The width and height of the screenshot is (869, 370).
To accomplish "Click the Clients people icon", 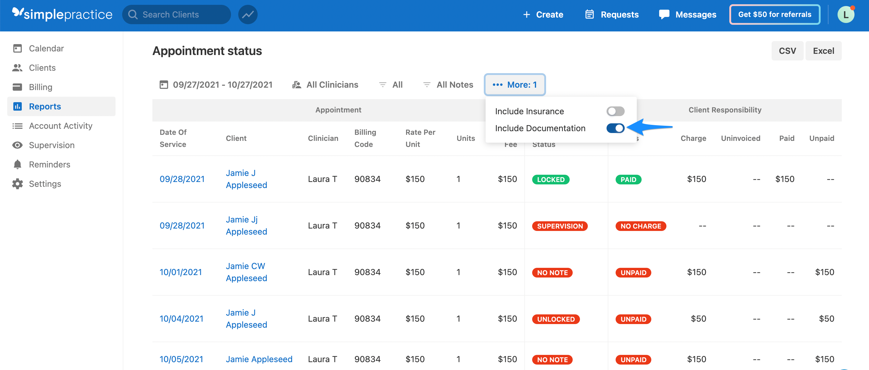I will click(x=18, y=67).
